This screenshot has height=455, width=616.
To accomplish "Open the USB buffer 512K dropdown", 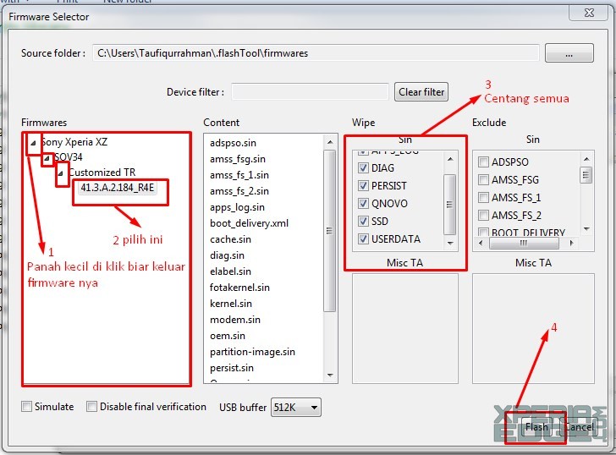I will tap(296, 408).
